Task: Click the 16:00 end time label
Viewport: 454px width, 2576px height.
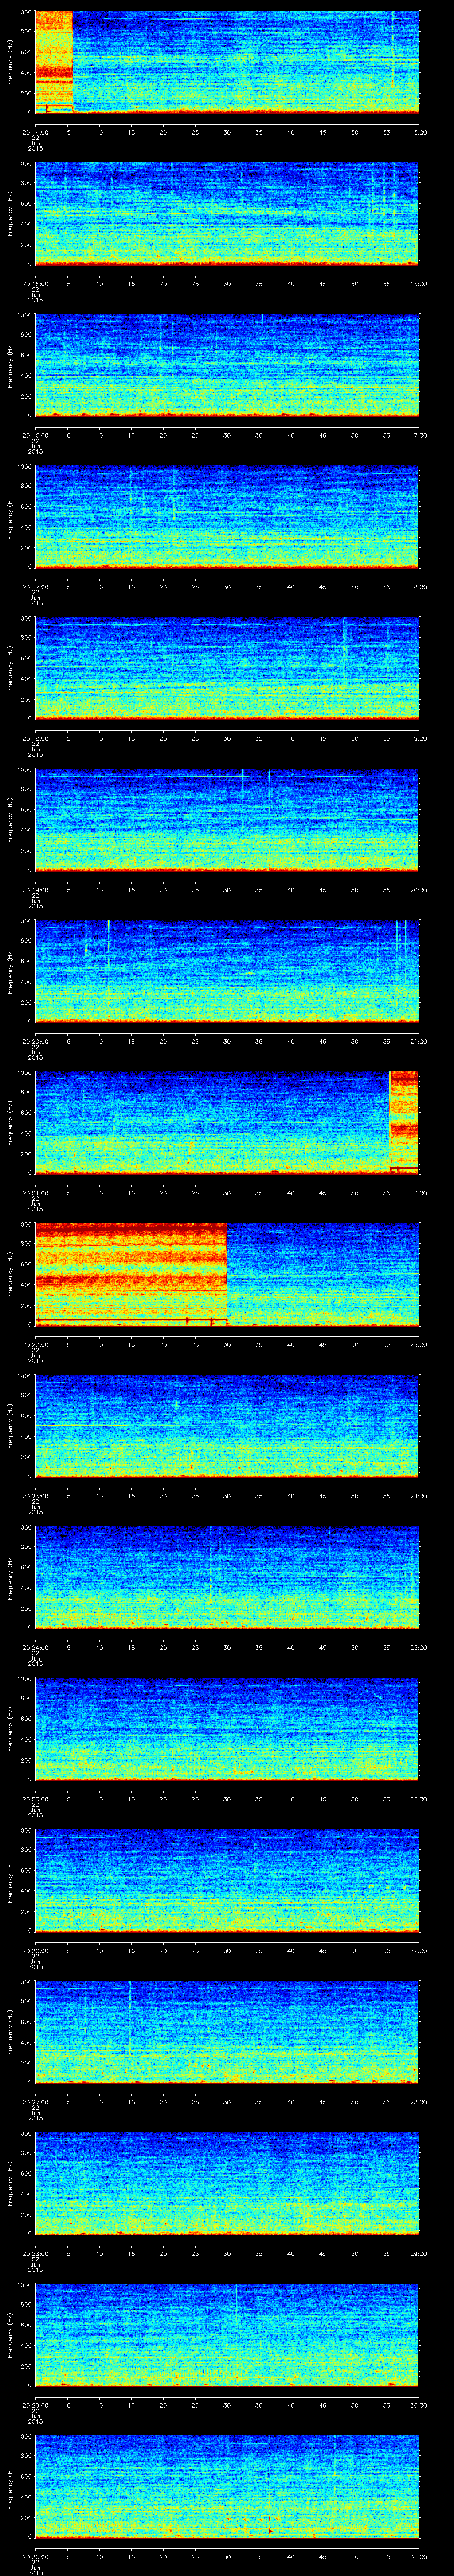Action: (419, 284)
